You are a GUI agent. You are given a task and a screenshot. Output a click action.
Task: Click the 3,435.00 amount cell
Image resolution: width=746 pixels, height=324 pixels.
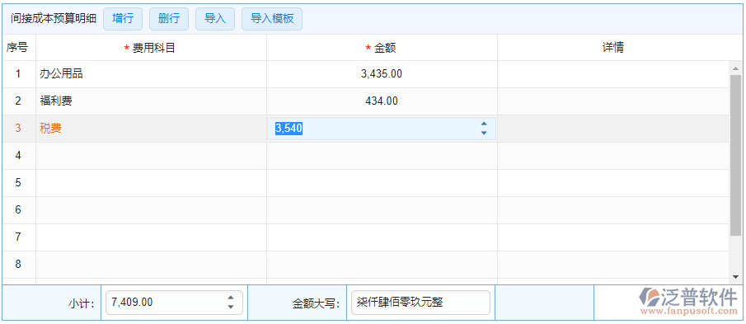[x=382, y=74]
